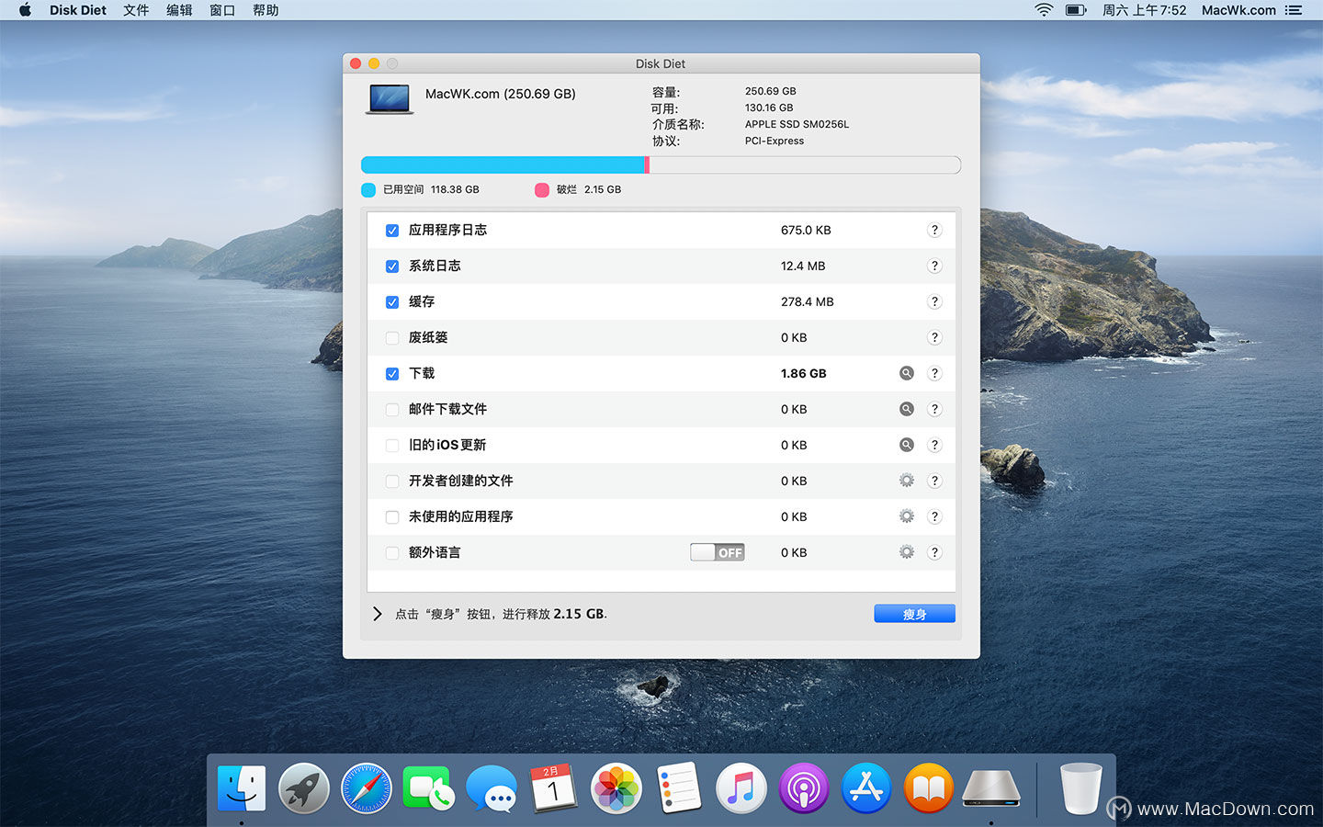
Task: Uncheck 下载 checkbox
Action: [x=392, y=374]
